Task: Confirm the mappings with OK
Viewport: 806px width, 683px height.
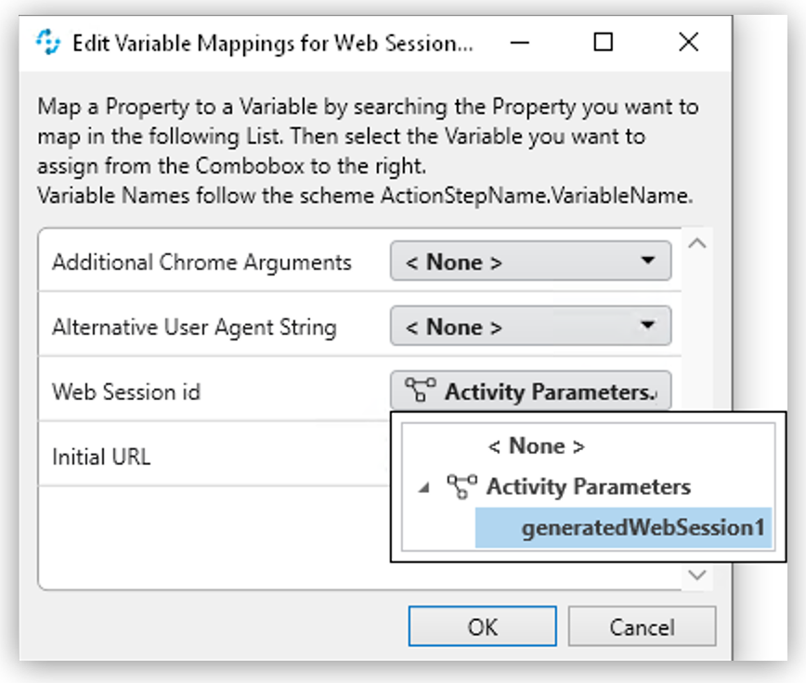Action: pyautogui.click(x=482, y=625)
